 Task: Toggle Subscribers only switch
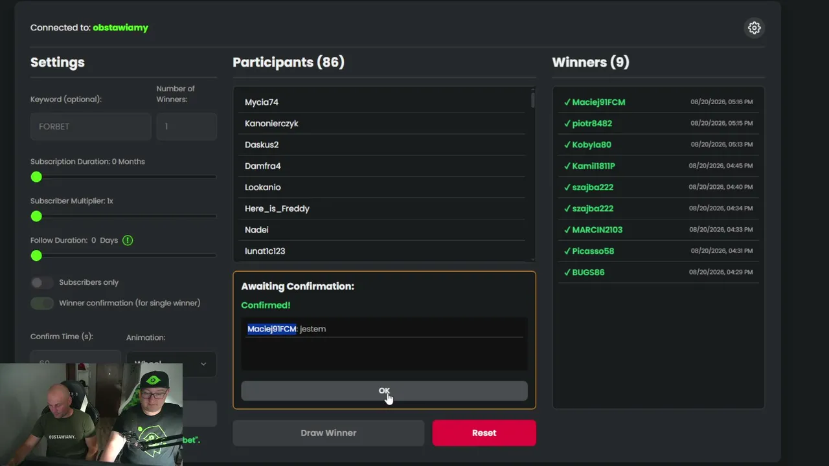click(42, 282)
